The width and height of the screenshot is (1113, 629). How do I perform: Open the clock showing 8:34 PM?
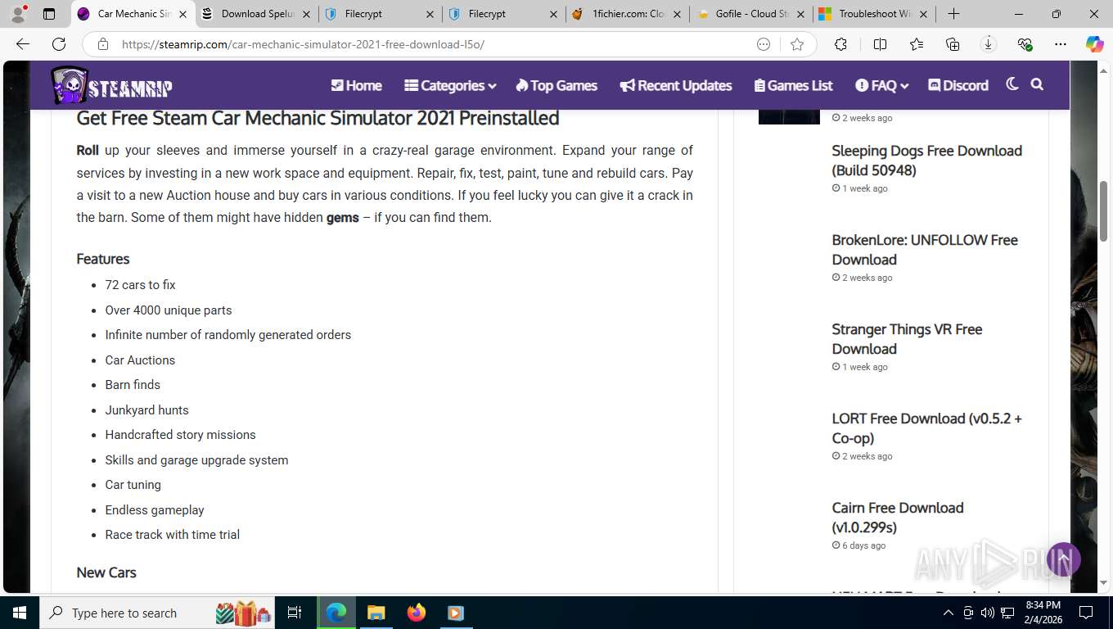point(1043,613)
